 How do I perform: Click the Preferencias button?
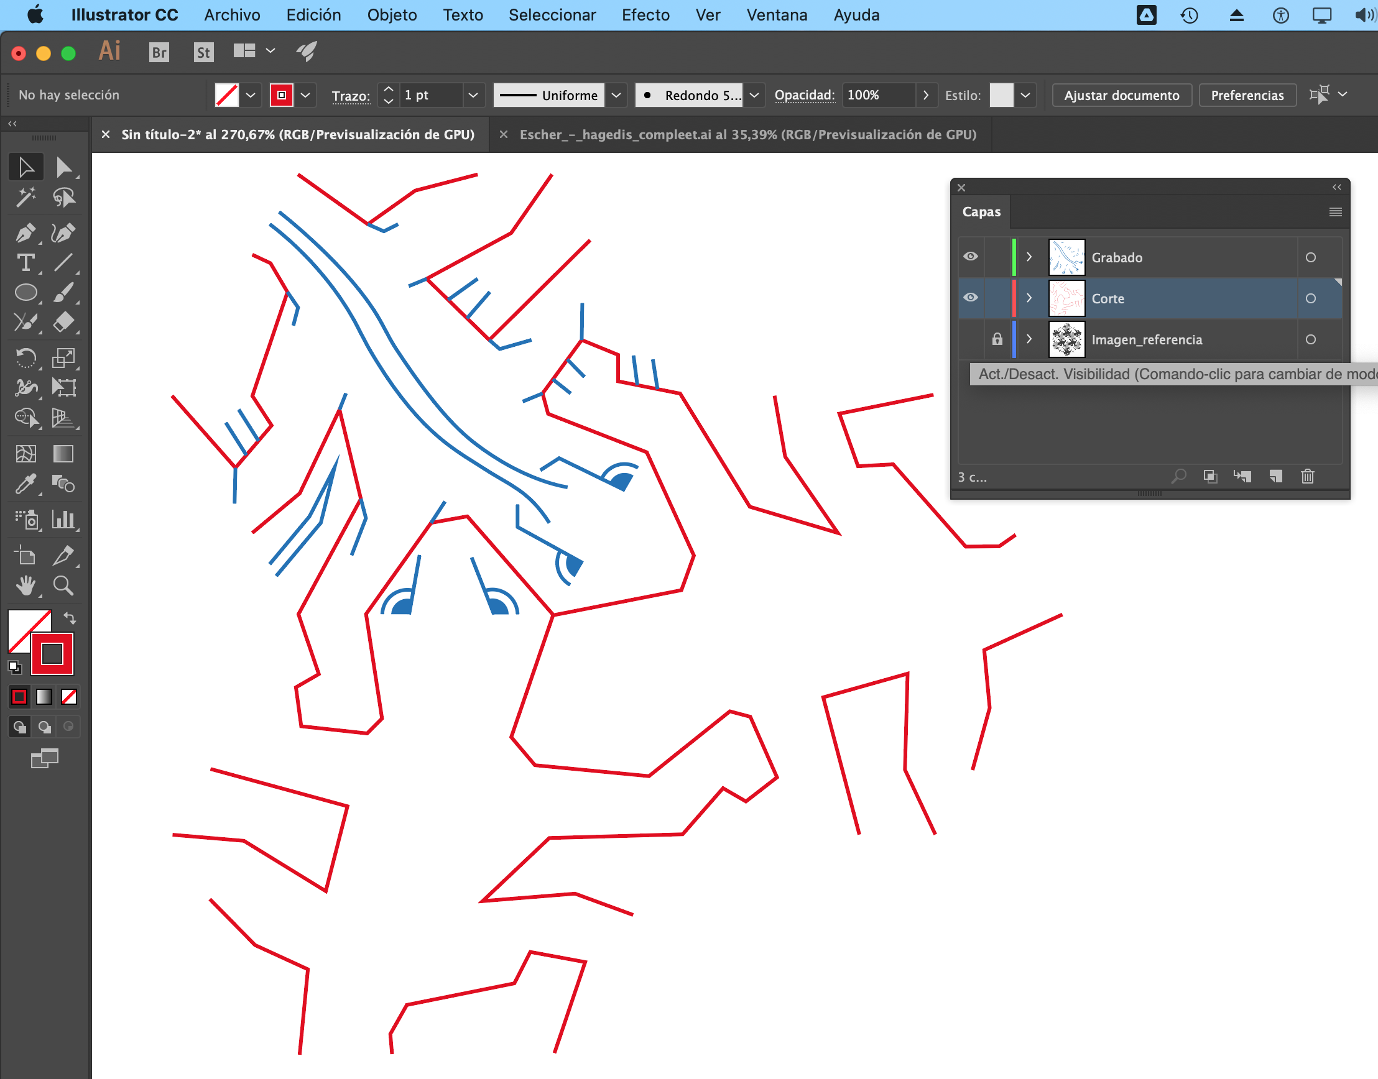[x=1247, y=95]
